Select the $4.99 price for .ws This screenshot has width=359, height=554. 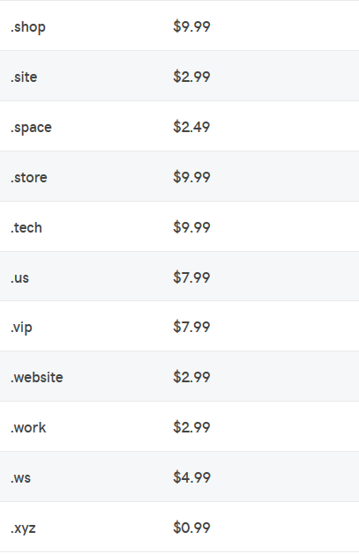pyautogui.click(x=191, y=477)
